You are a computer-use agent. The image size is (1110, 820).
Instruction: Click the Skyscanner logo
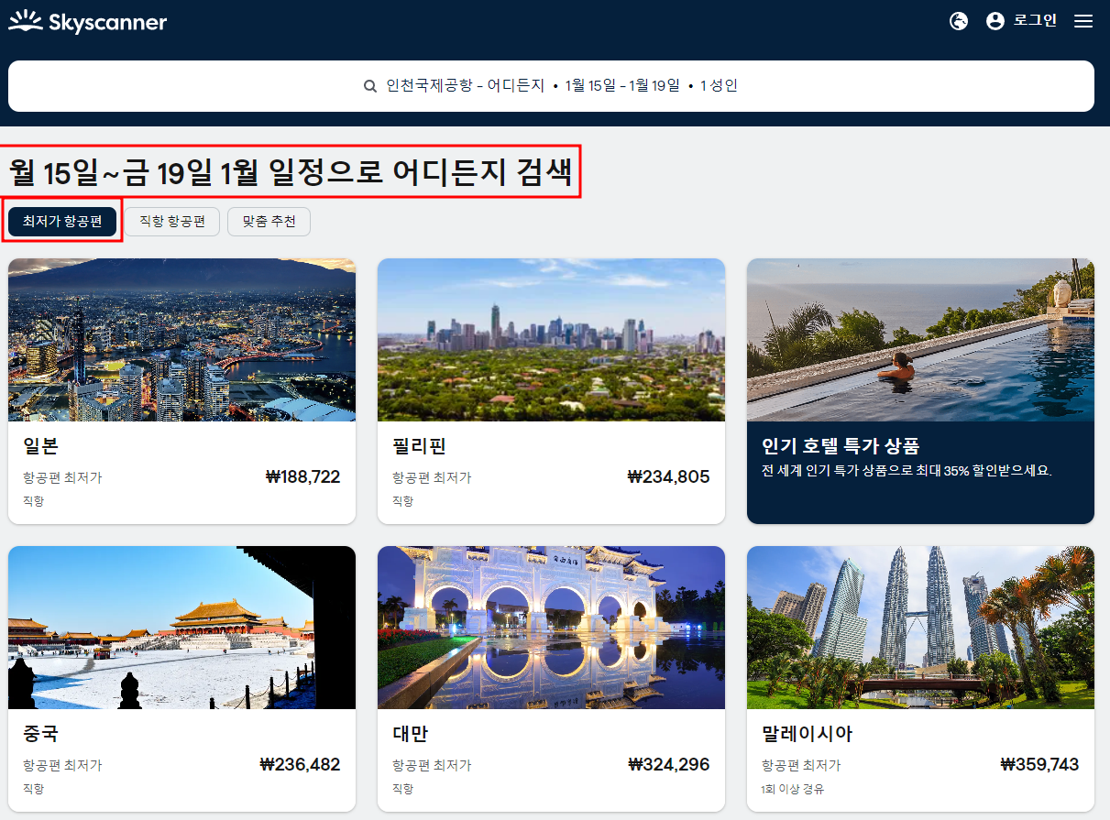tap(88, 21)
